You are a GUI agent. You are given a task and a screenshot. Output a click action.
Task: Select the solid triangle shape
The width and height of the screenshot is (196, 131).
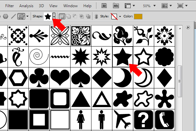tap(81, 99)
